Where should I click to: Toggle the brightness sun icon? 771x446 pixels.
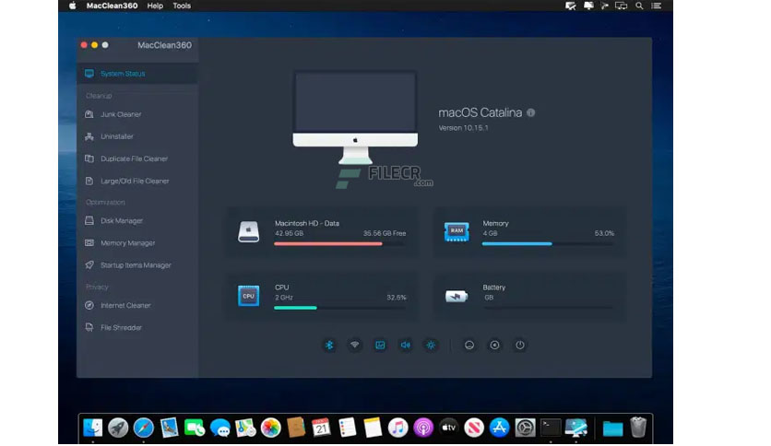(431, 346)
